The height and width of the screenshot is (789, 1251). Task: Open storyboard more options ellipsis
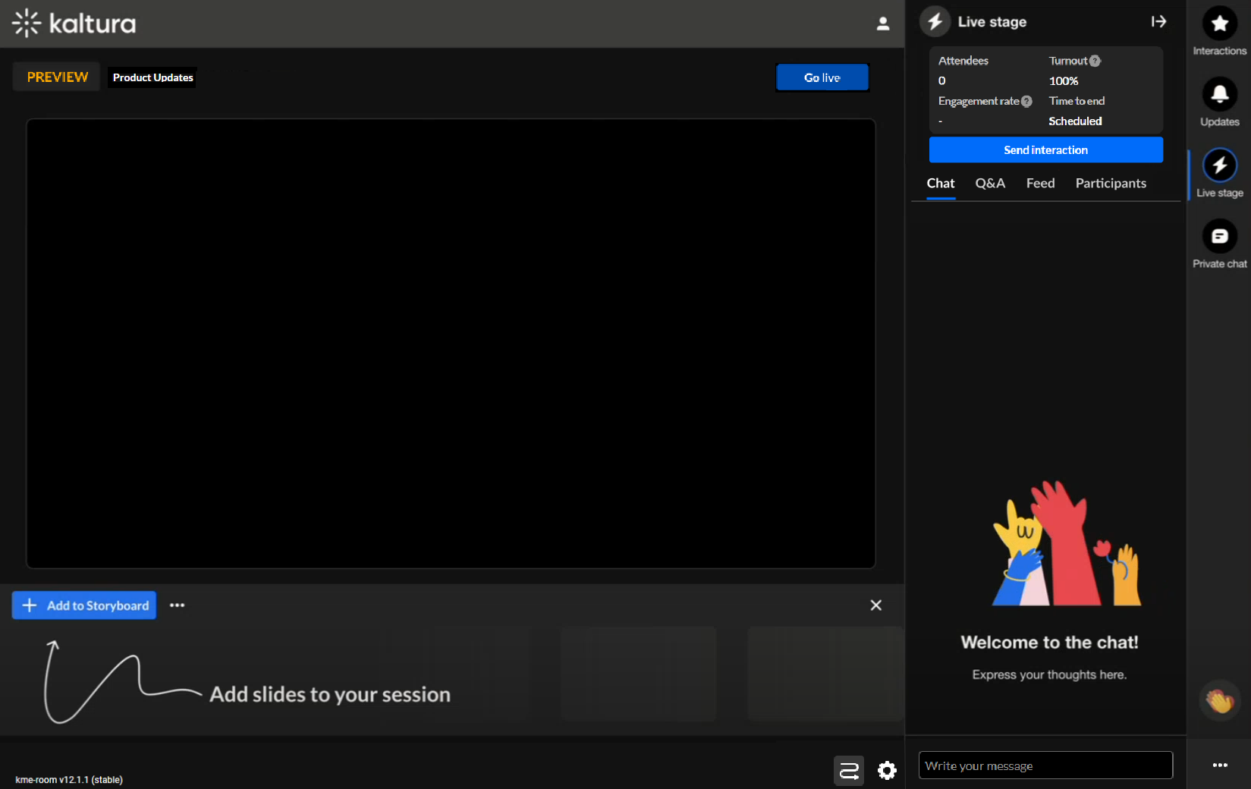click(x=177, y=605)
